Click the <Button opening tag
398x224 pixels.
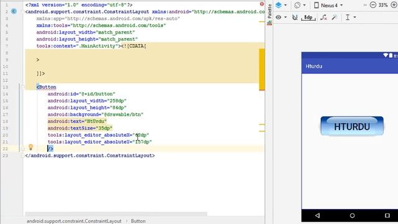pyautogui.click(x=46, y=87)
